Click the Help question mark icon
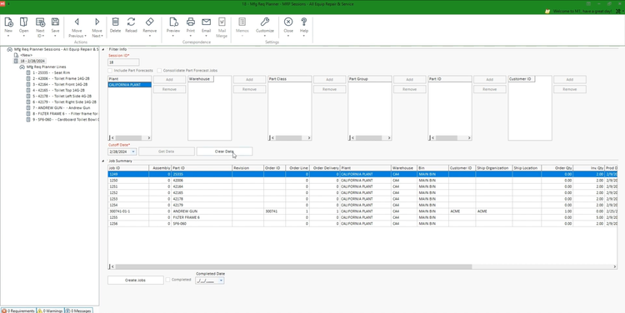This screenshot has height=313, width=625. click(303, 22)
